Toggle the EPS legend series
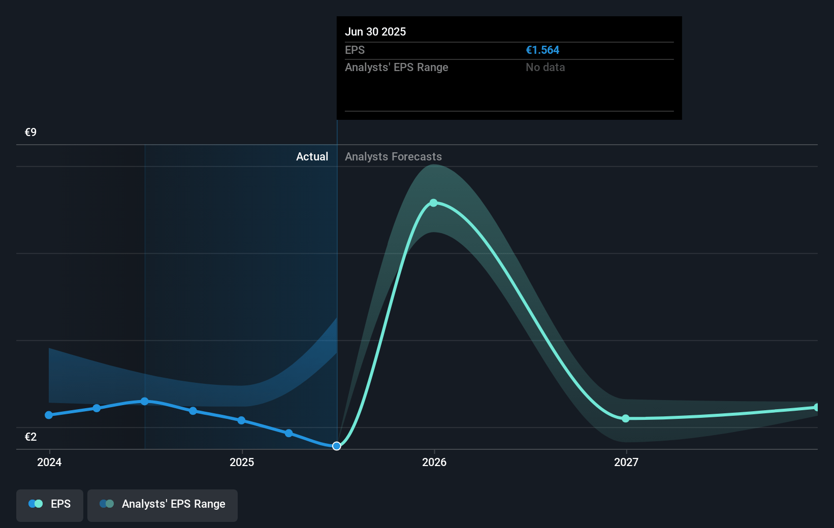The width and height of the screenshot is (834, 528). [50, 505]
